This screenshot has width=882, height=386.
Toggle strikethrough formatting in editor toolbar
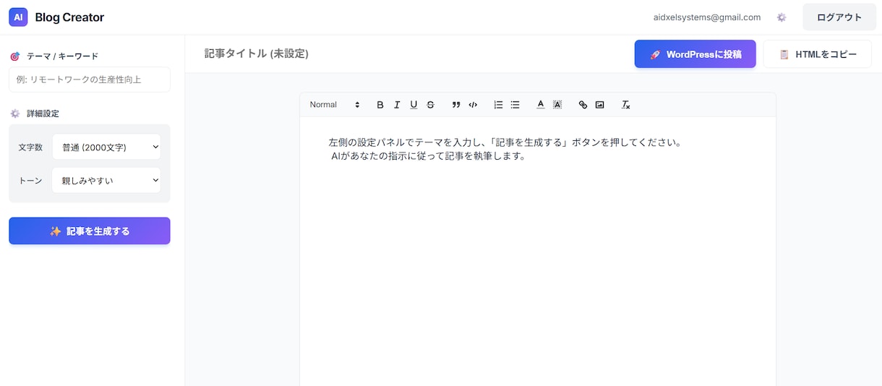(430, 105)
